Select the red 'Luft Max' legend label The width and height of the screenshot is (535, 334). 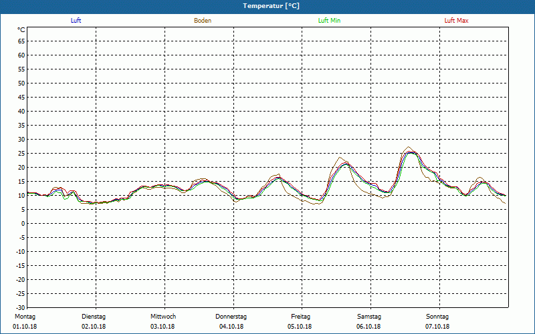click(x=456, y=21)
